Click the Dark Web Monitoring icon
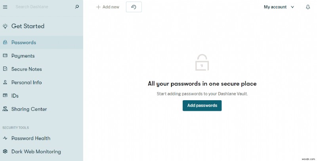This screenshot has height=161, width=317. point(5,152)
